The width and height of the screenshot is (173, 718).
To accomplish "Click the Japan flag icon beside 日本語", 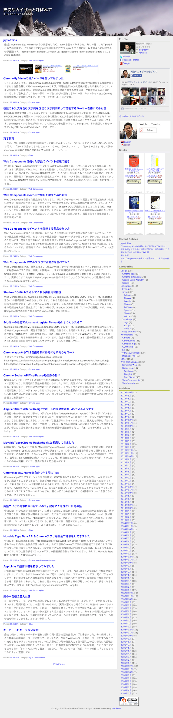I will coord(122,145).
